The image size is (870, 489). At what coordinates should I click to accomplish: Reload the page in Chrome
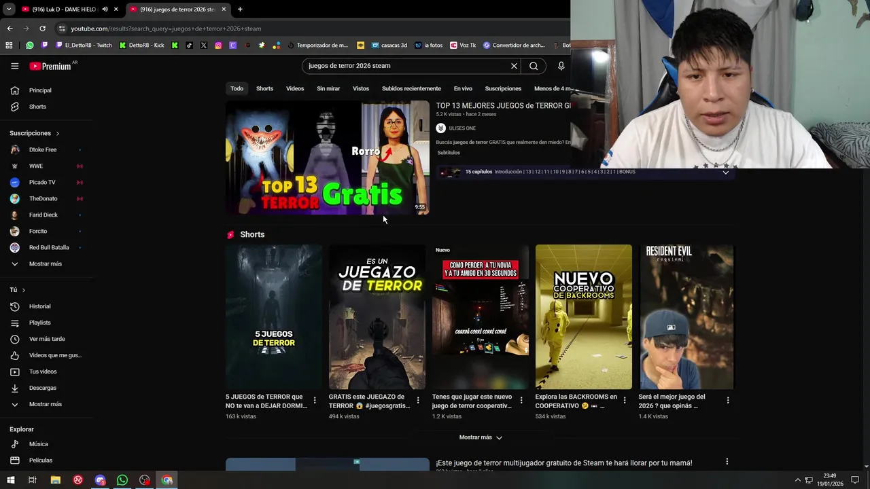coord(42,29)
